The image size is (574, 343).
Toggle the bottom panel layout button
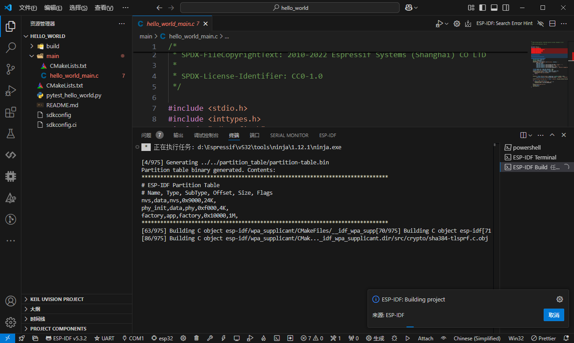coord(494,8)
